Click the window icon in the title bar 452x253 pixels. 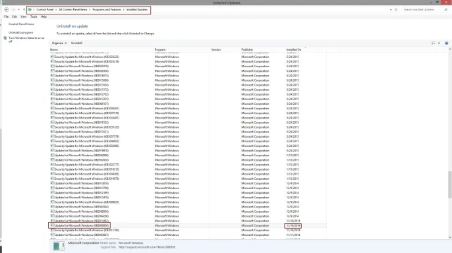point(4,2)
